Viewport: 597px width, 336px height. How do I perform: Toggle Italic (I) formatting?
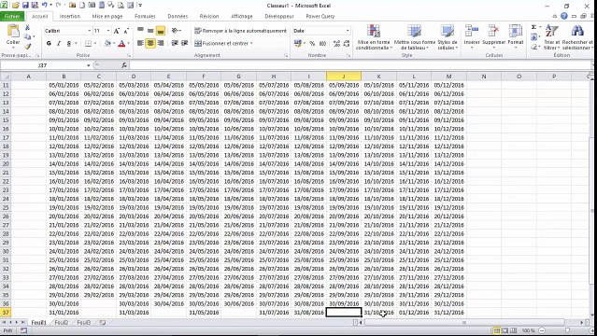tap(59, 43)
